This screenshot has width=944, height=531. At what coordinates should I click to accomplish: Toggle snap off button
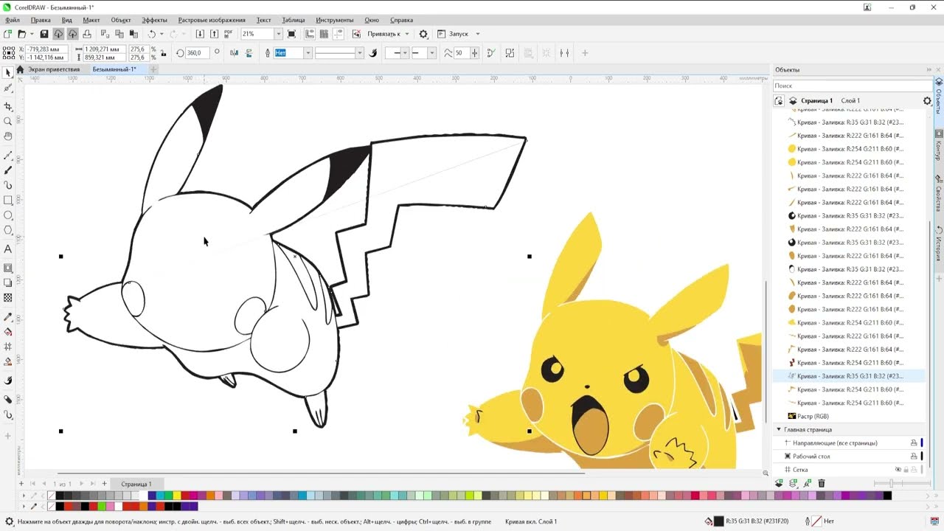(x=357, y=34)
